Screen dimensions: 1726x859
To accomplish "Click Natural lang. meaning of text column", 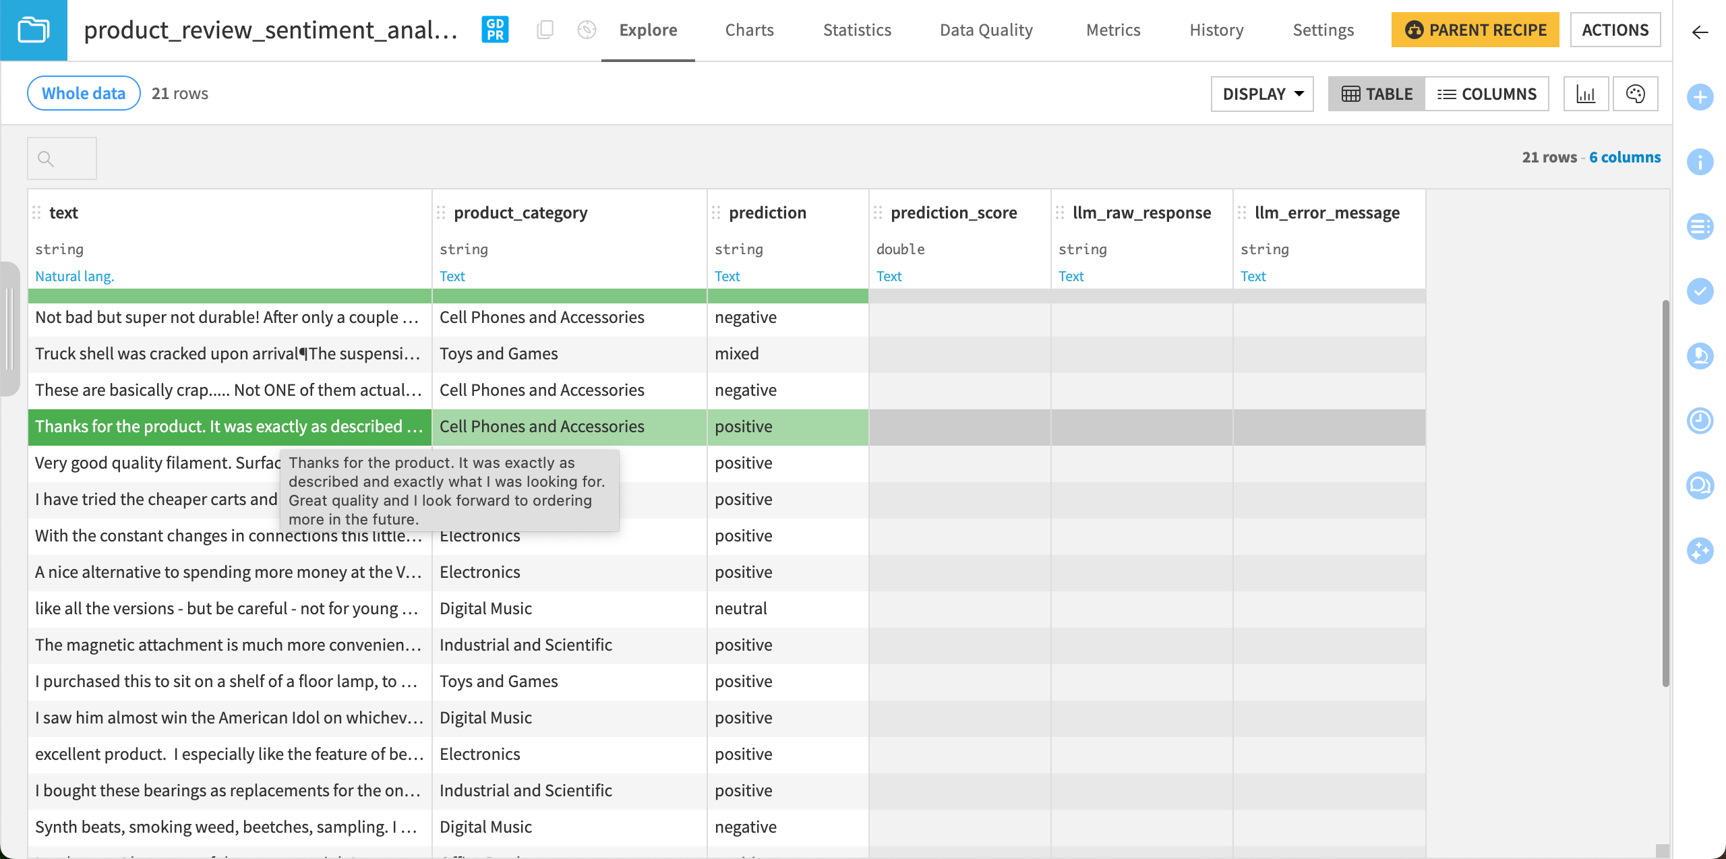I will (x=75, y=276).
